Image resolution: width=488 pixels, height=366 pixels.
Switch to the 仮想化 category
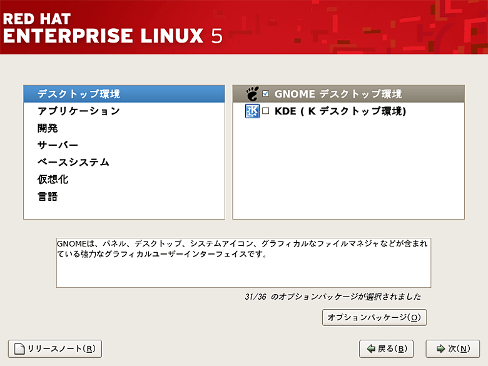click(53, 180)
